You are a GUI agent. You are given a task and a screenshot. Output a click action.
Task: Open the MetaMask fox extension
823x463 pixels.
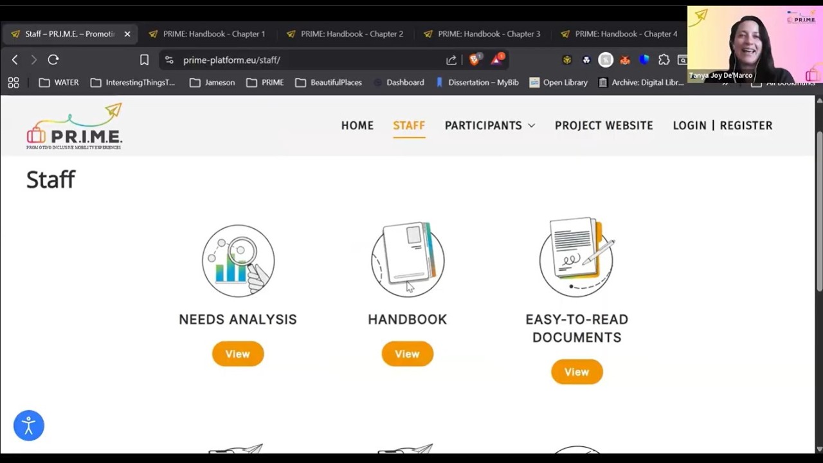(625, 60)
